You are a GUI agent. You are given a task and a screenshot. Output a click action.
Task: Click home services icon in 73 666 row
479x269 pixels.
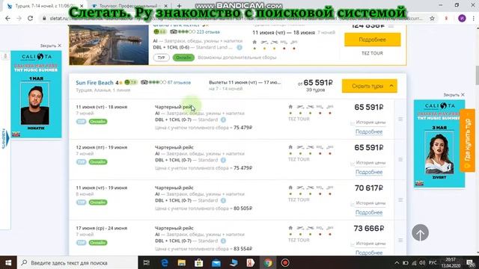coord(290,228)
